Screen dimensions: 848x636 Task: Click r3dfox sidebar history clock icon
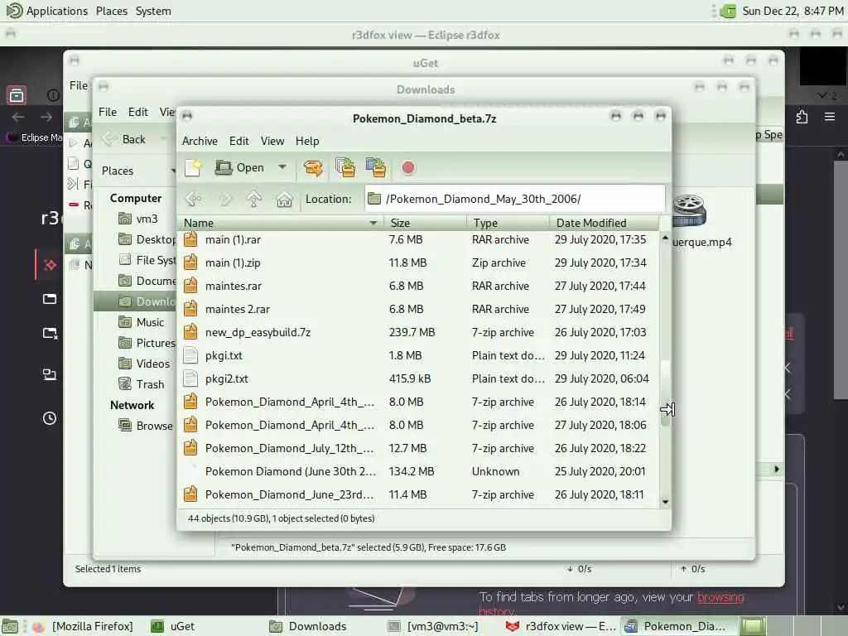click(x=49, y=418)
